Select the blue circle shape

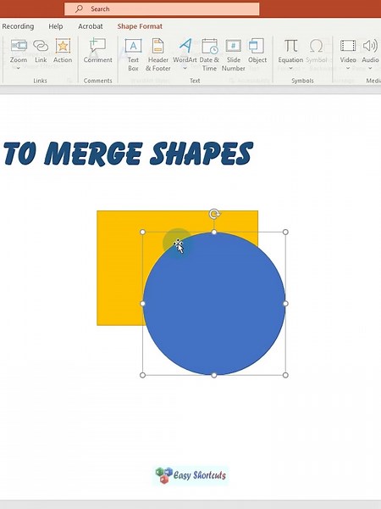(214, 304)
